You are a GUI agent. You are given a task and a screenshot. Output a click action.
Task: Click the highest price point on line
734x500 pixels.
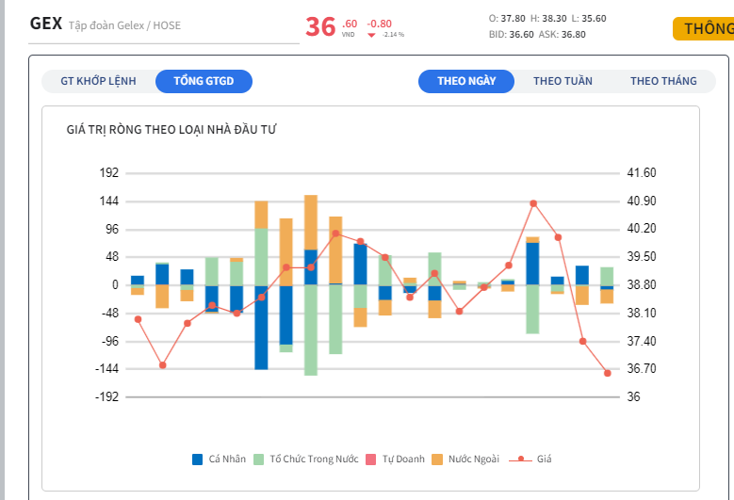pos(533,203)
